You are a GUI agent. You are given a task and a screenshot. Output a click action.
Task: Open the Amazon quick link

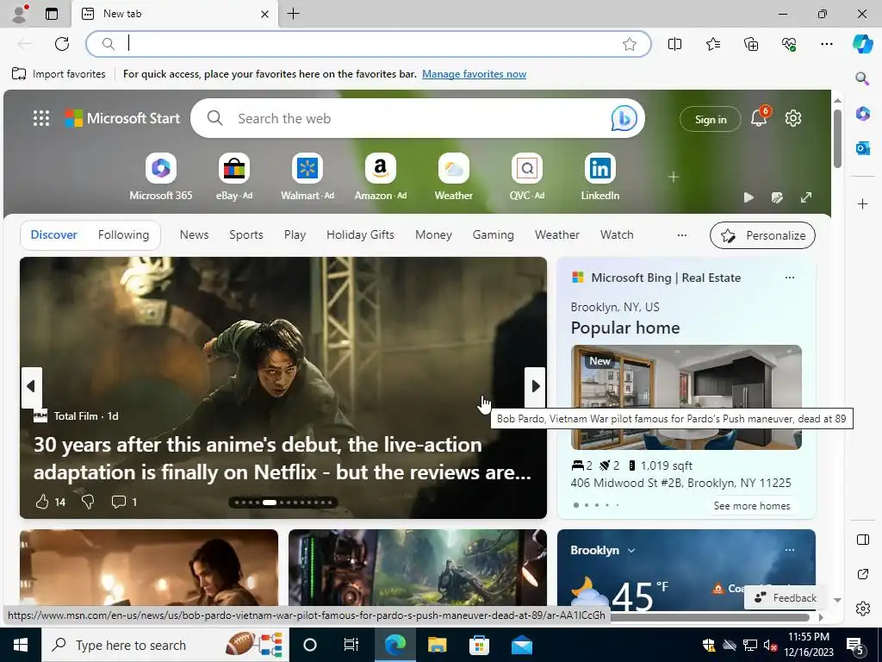(380, 177)
